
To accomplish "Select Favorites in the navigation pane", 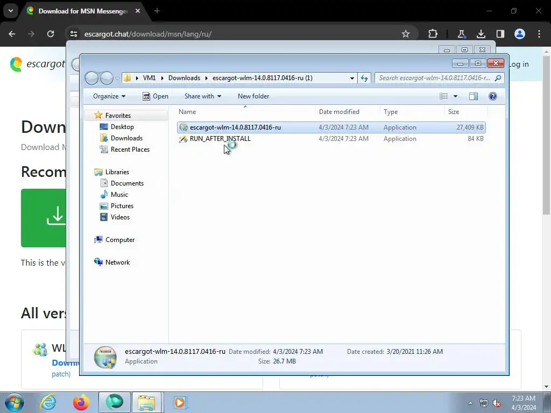I will point(118,116).
